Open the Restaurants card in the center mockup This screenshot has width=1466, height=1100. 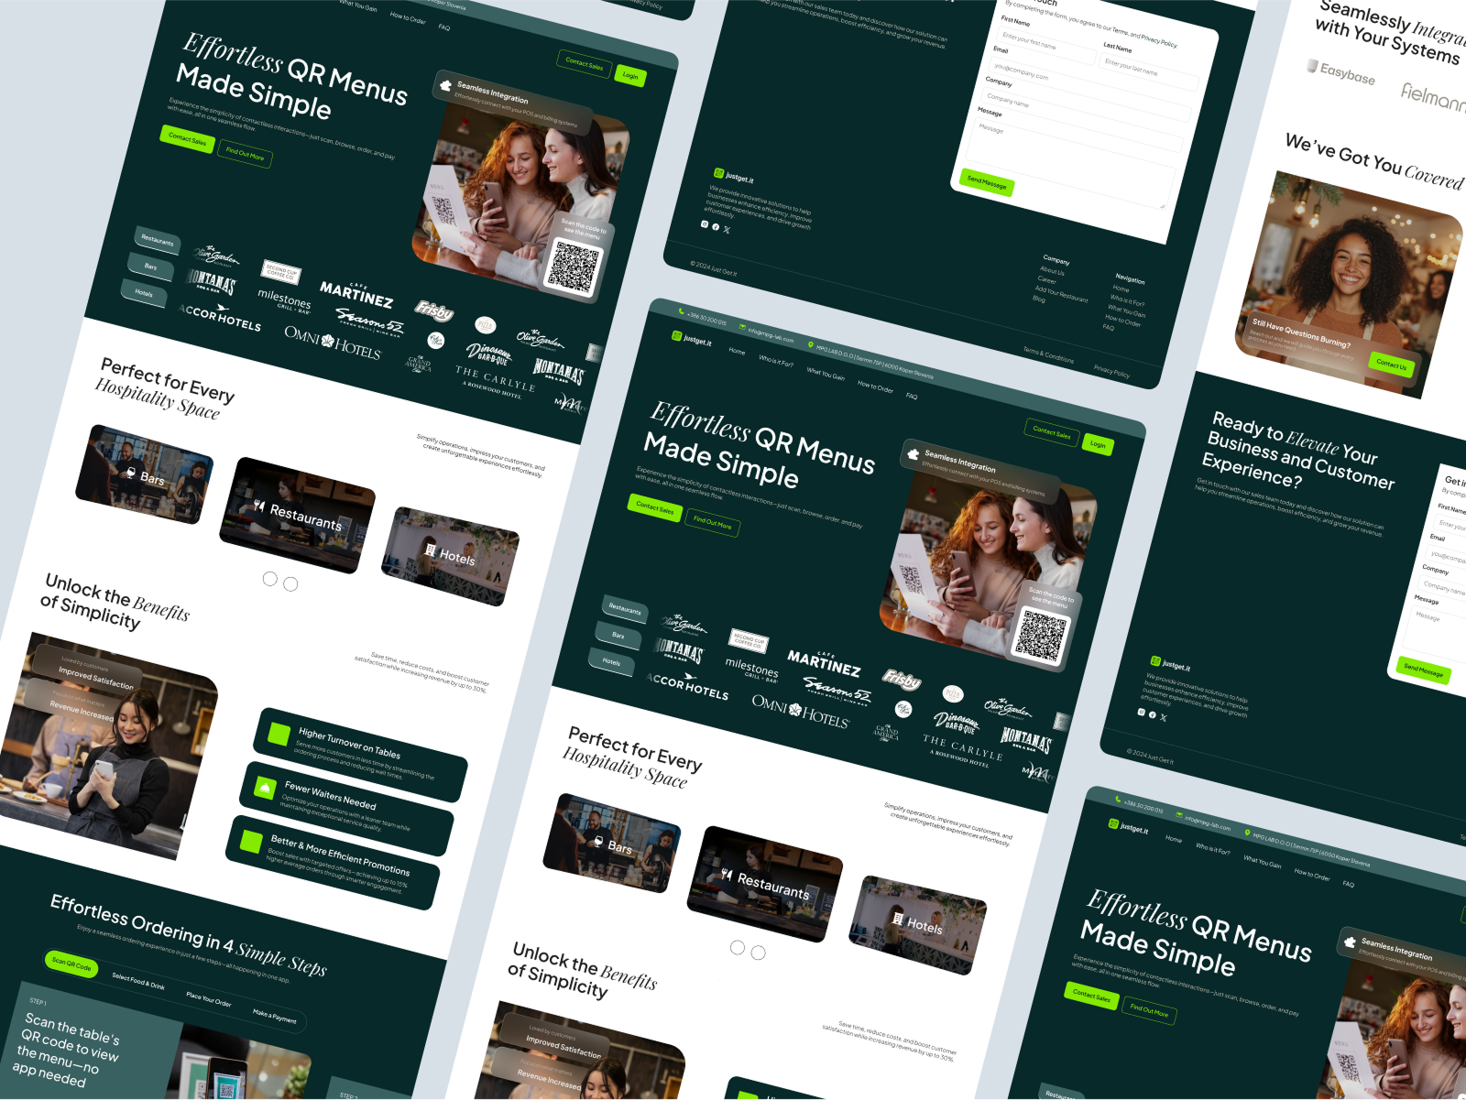765,884
